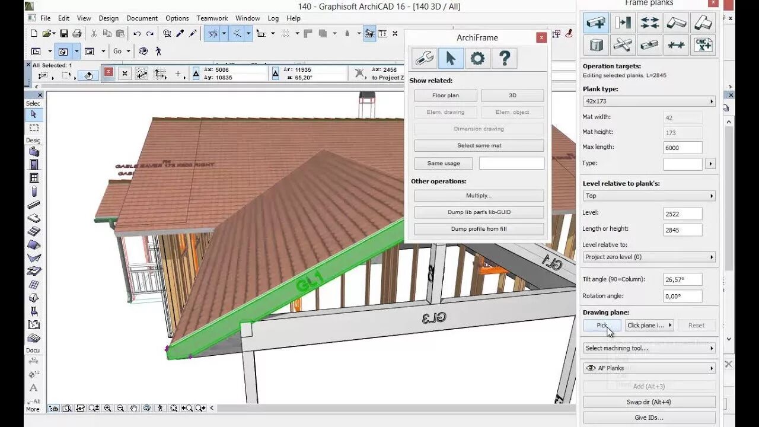
Task: Click the orbit globe icon in toolbar
Action: pyautogui.click(x=143, y=51)
